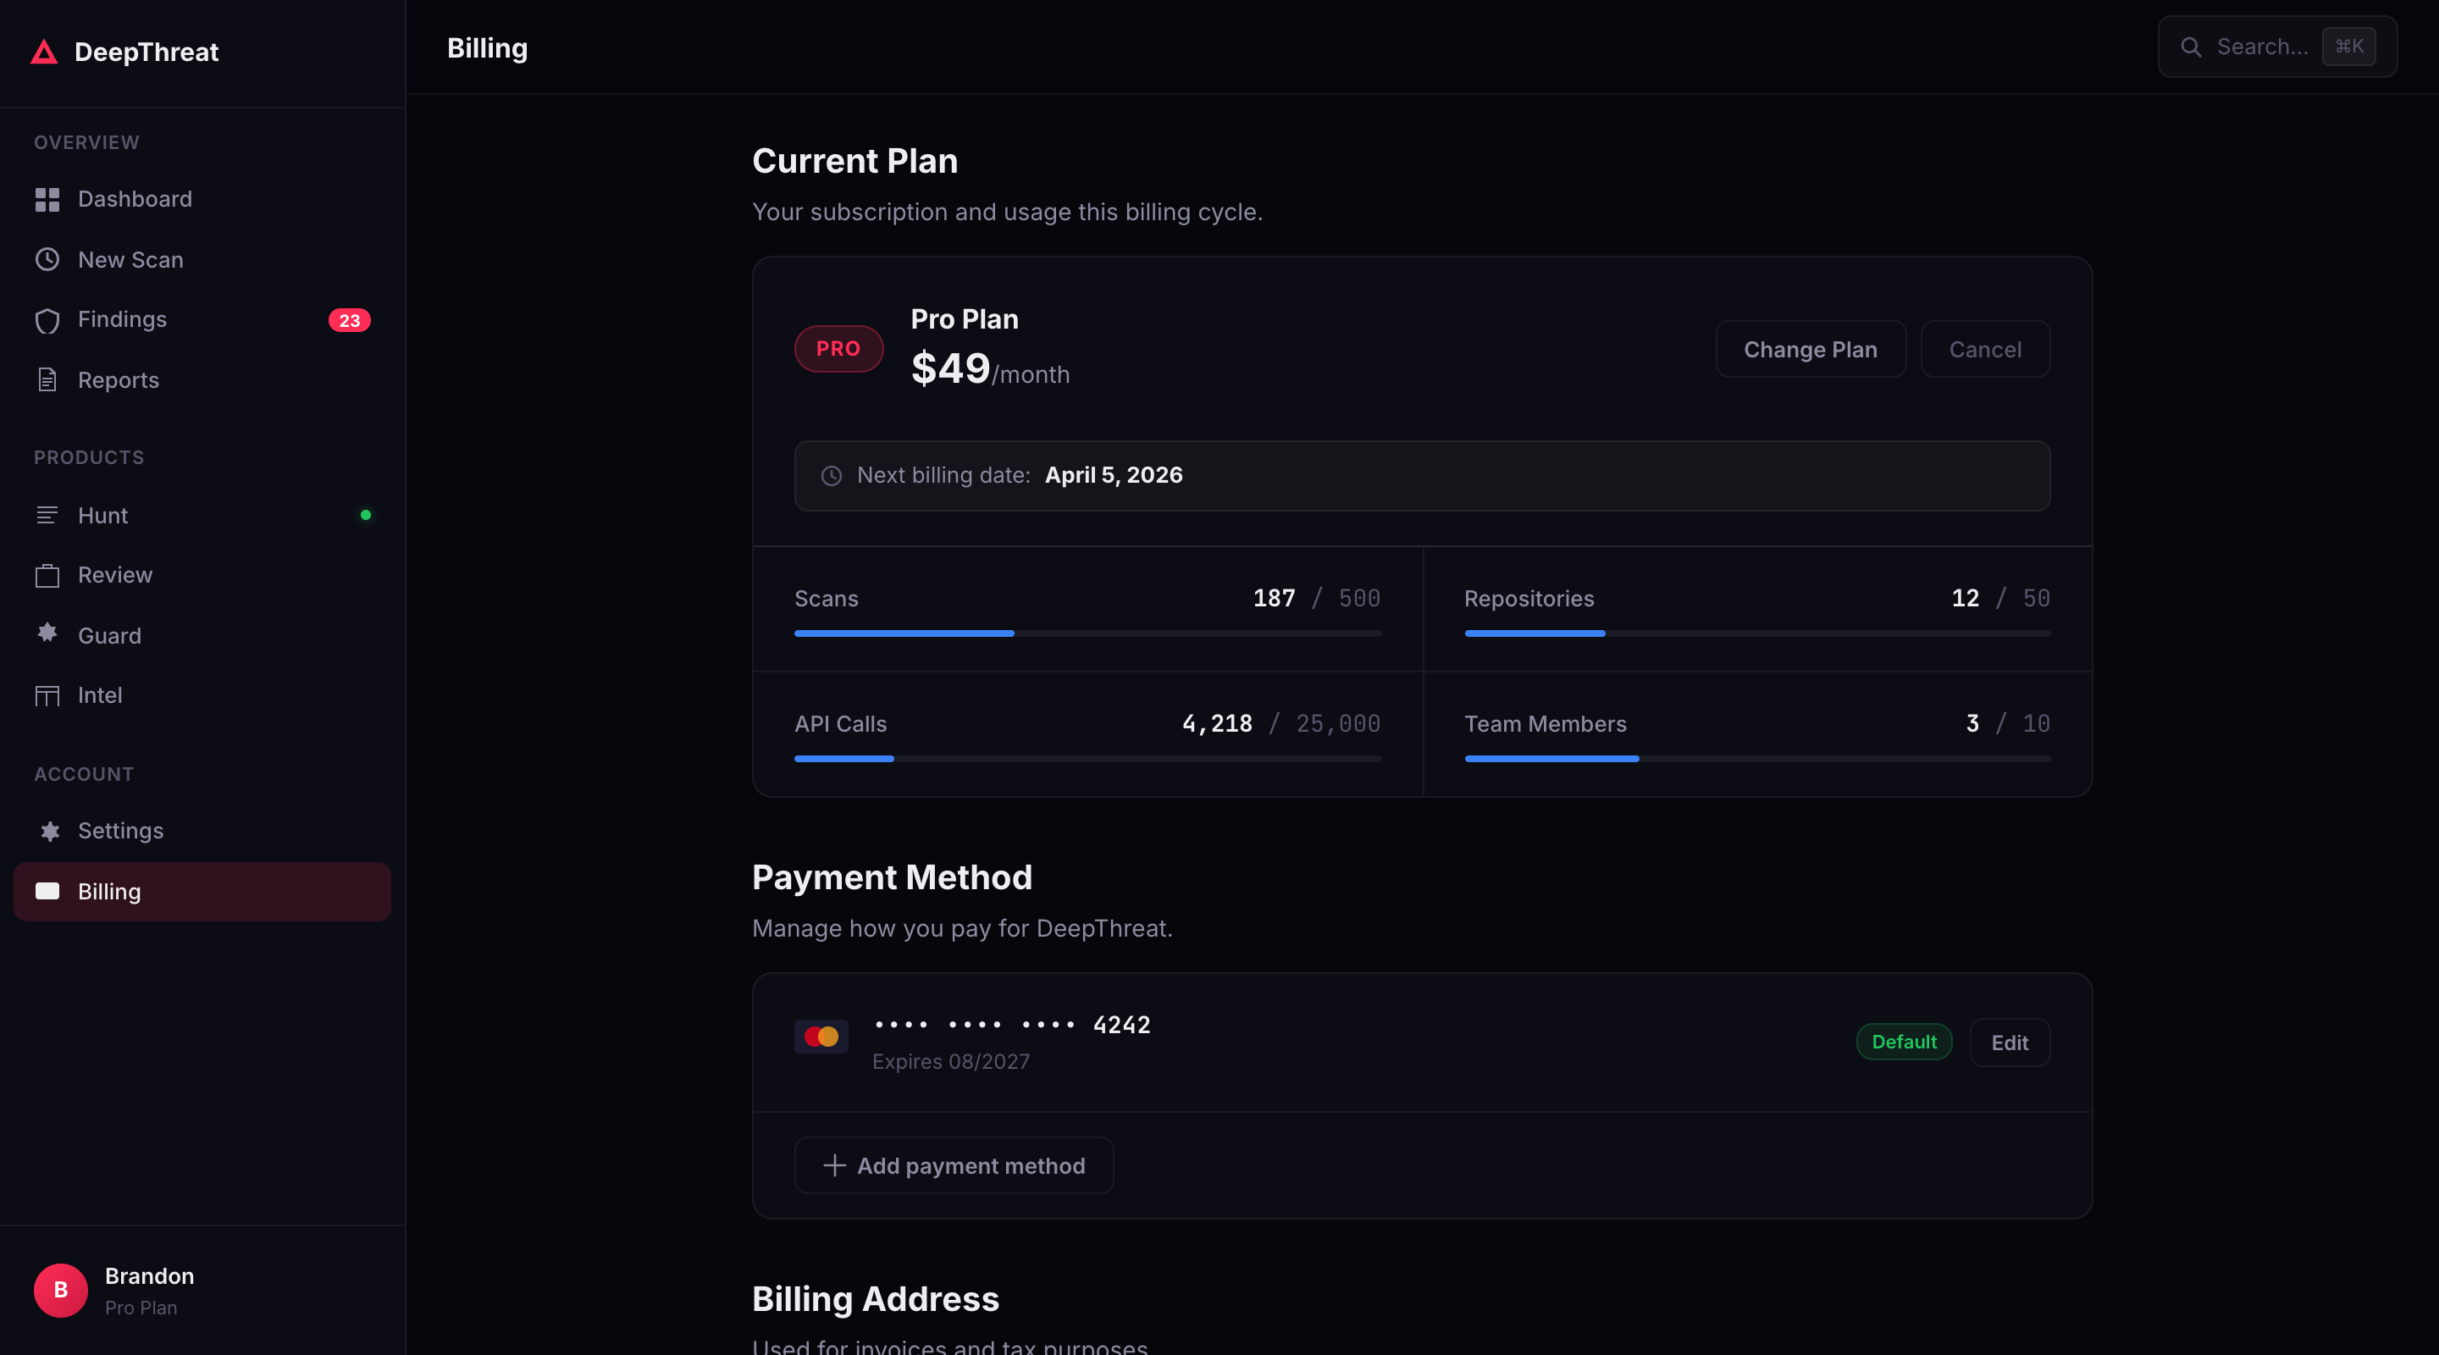Click the Mastercard card logo icon
The image size is (2439, 1355).
pyautogui.click(x=821, y=1037)
